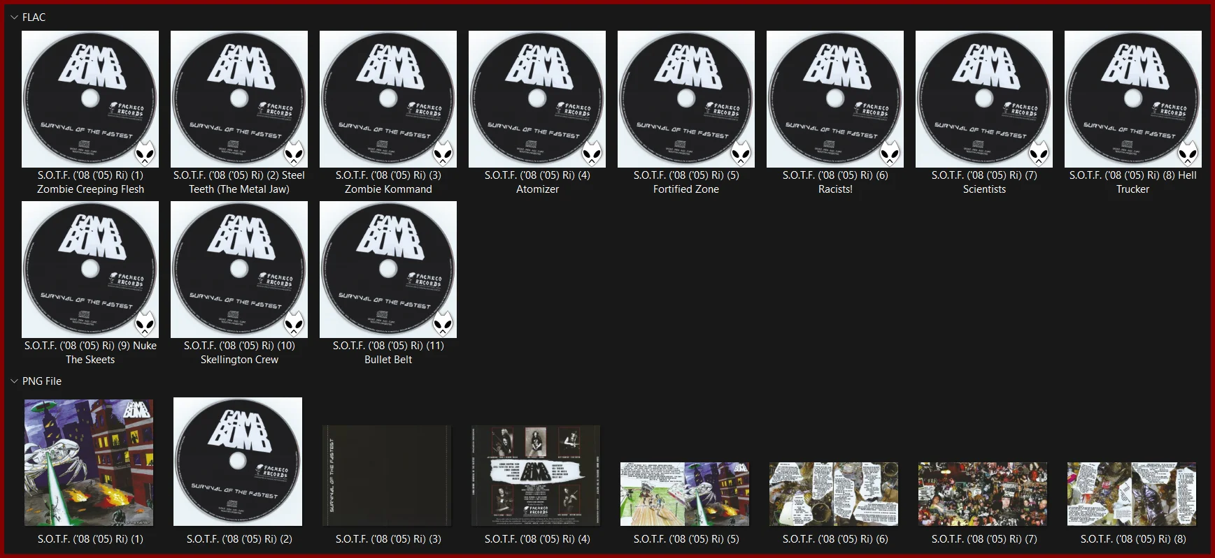The image size is (1215, 558).
Task: Click file name text '(9) Nuke The Skeets'
Action: 90,353
